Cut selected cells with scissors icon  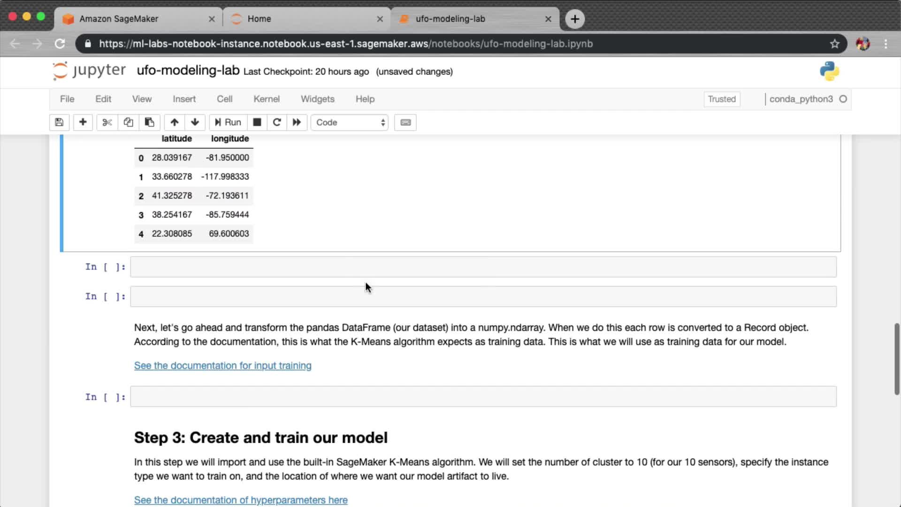tap(107, 123)
